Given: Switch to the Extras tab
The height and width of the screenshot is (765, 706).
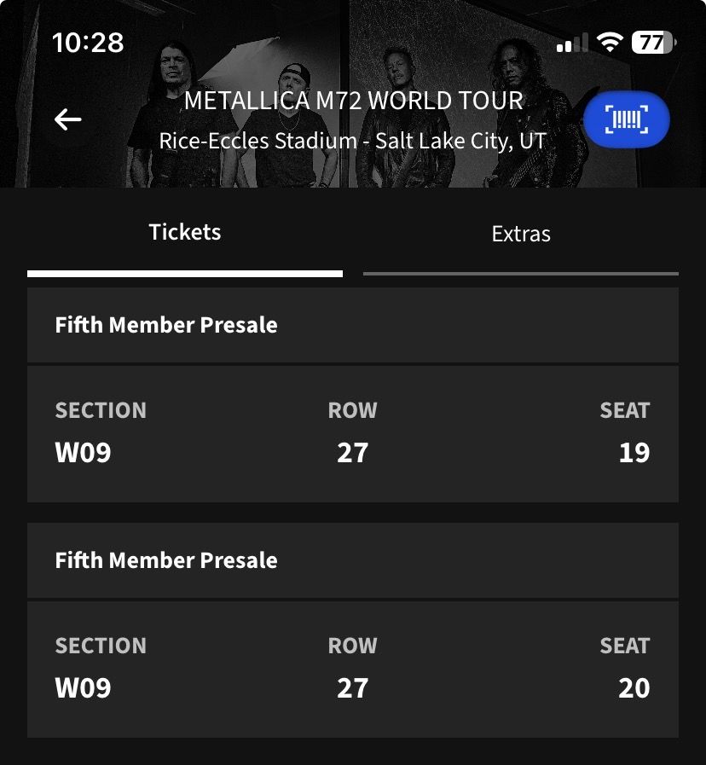Looking at the screenshot, I should [x=521, y=235].
